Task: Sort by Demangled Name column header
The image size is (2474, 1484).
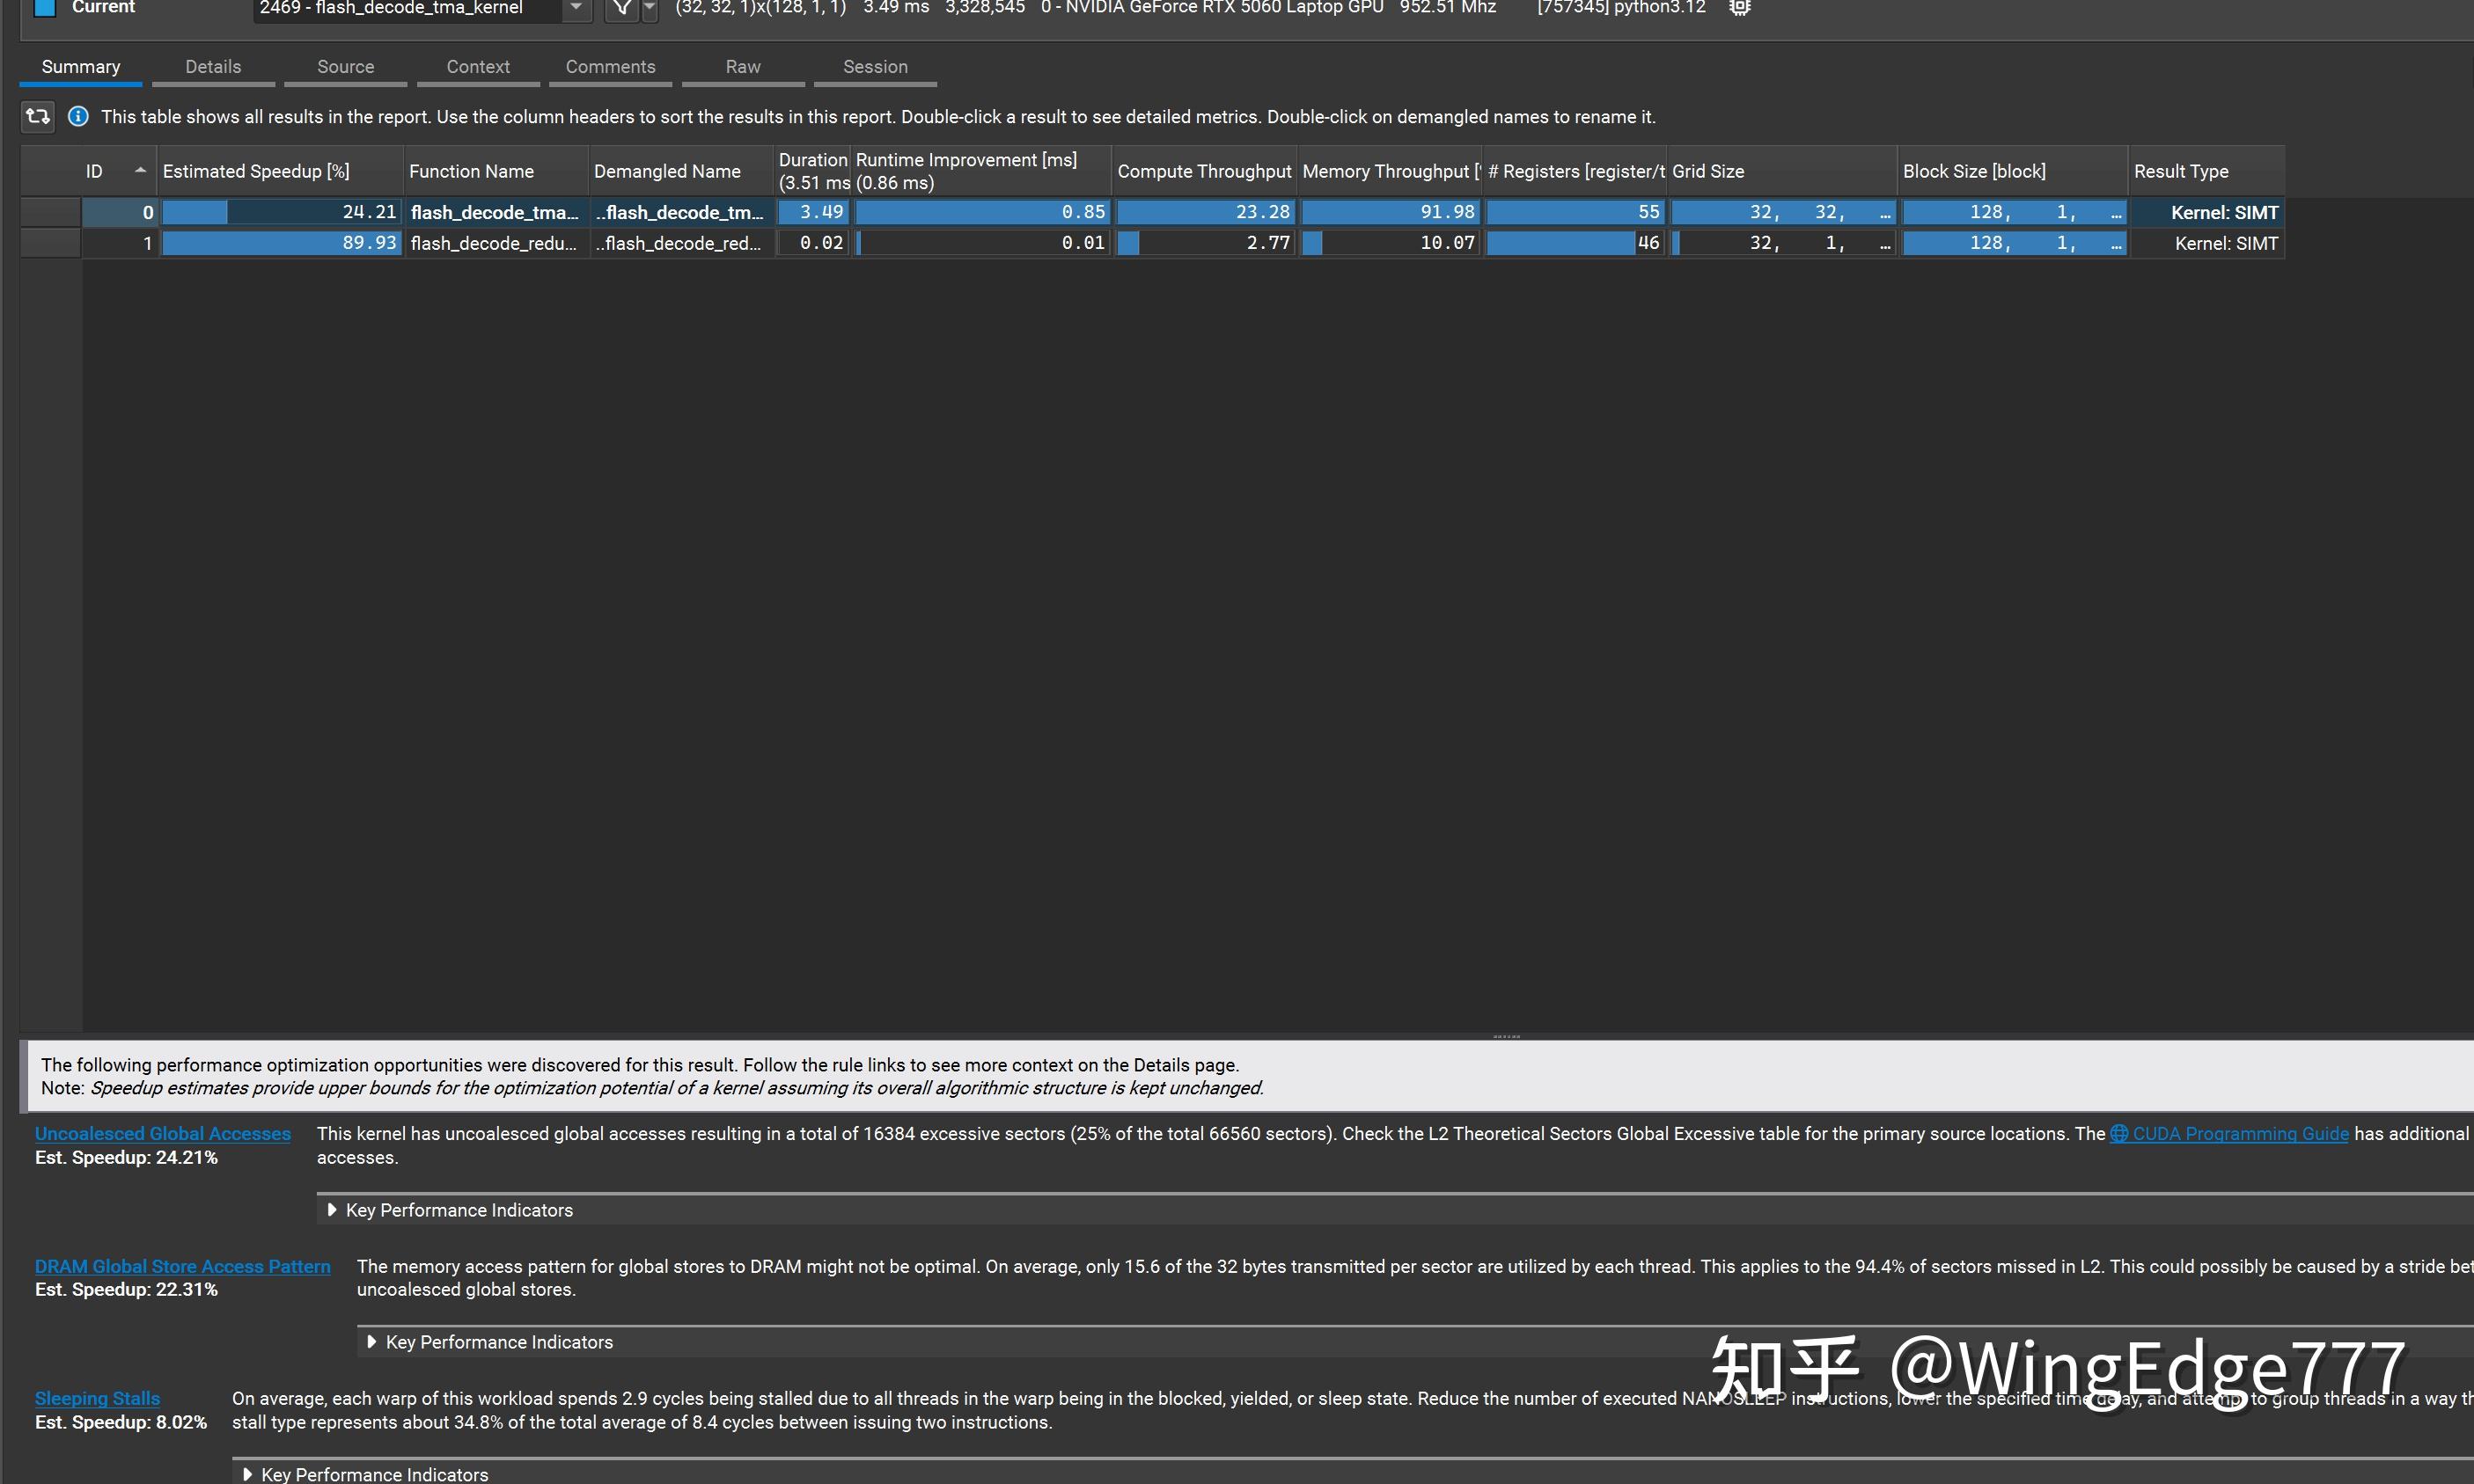Action: [681, 171]
